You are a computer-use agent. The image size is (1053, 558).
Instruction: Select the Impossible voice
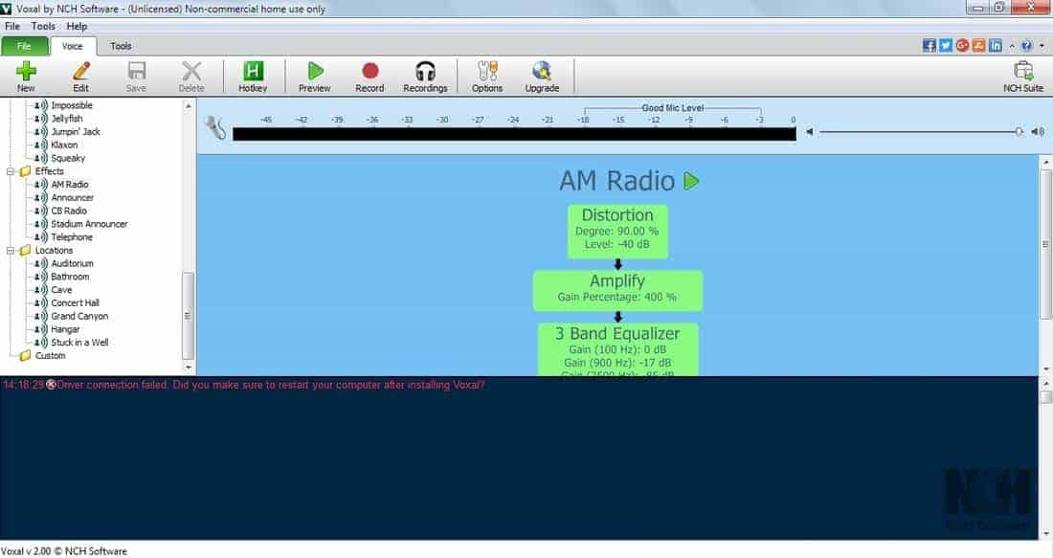(71, 105)
